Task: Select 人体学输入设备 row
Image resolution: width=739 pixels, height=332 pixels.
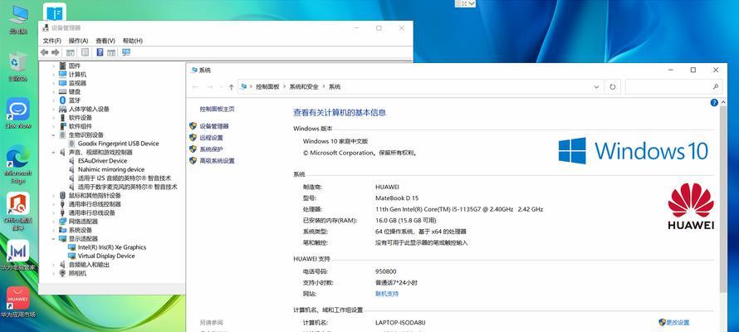Action: click(x=89, y=109)
